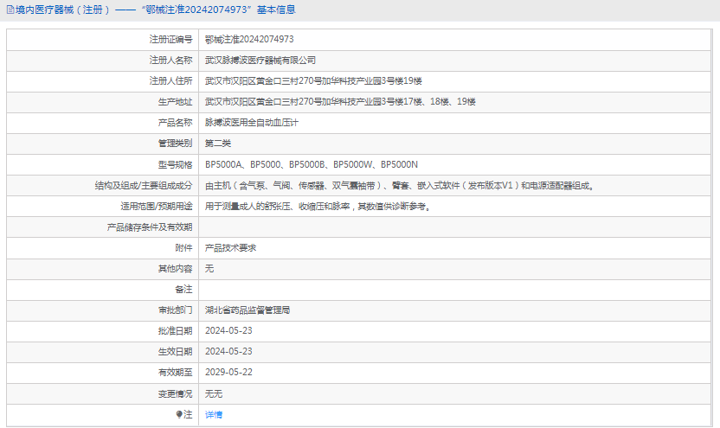The image size is (720, 428).
Task: Select change status value 无无
Action: click(x=214, y=394)
